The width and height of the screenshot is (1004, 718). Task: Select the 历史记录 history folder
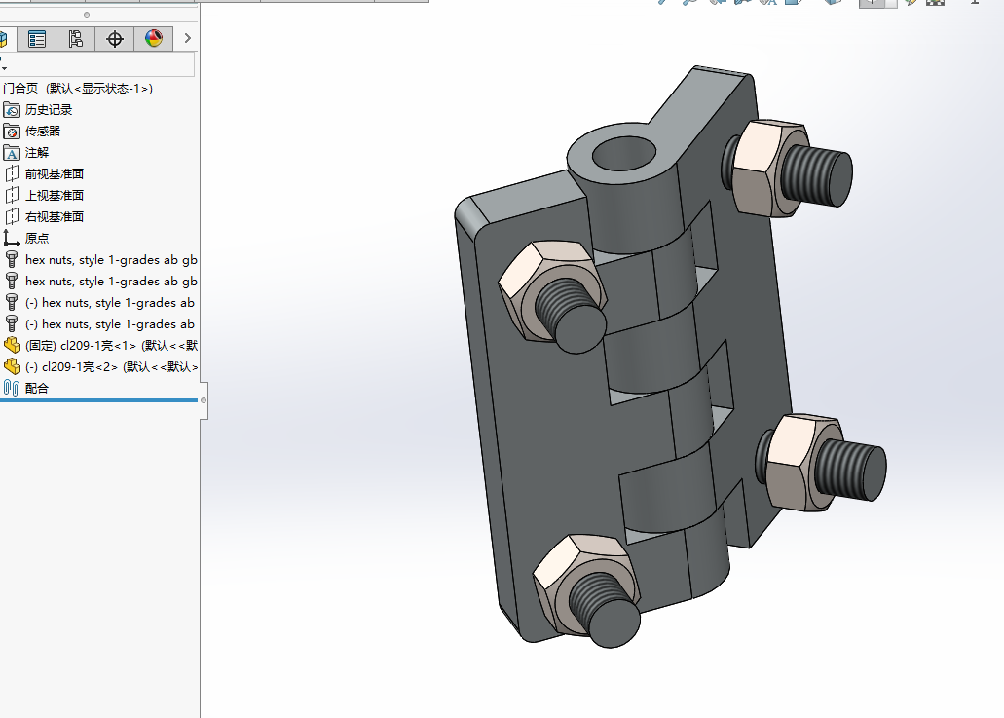coord(38,110)
